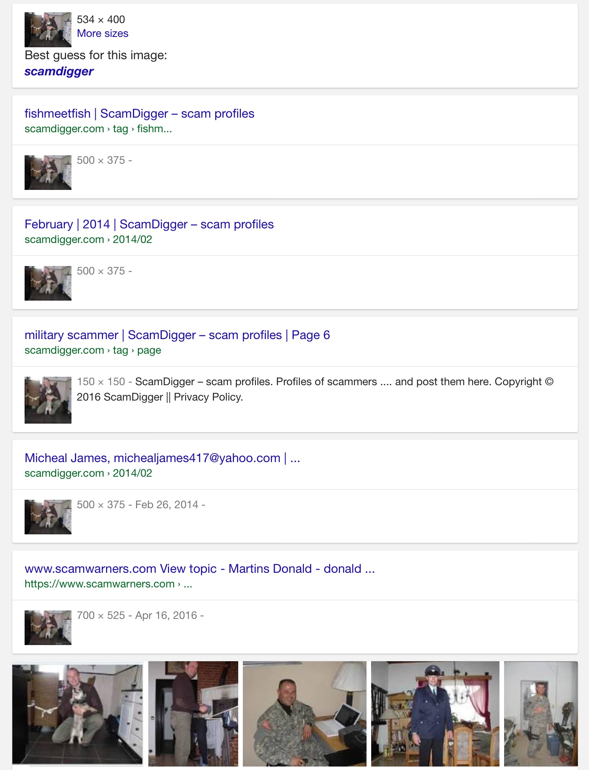Click the 'More sizes' link

click(102, 33)
